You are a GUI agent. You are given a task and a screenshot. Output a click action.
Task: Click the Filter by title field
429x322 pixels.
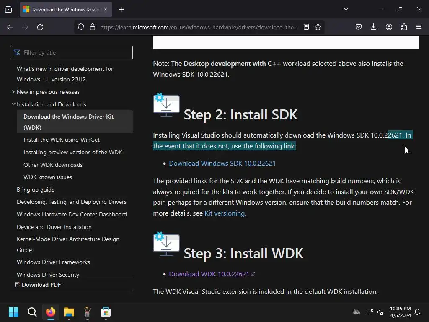pyautogui.click(x=71, y=52)
